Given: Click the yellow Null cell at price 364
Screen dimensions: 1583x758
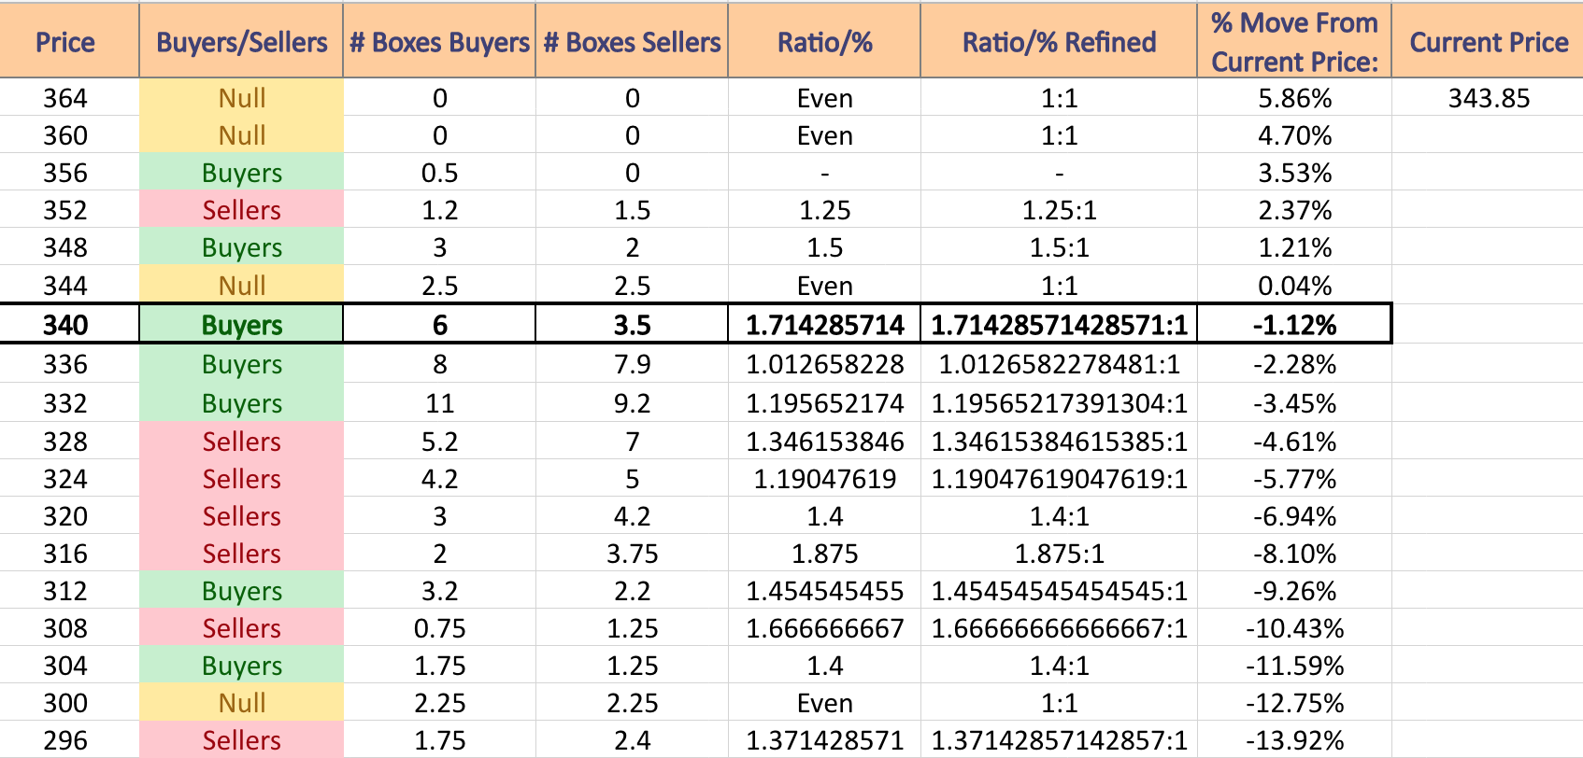Looking at the screenshot, I should point(242,98).
